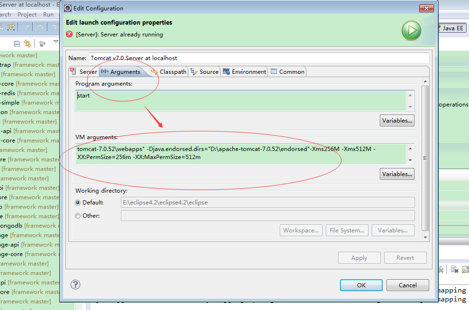
Task: Click the Other working directory text field
Action: pyautogui.click(x=268, y=216)
